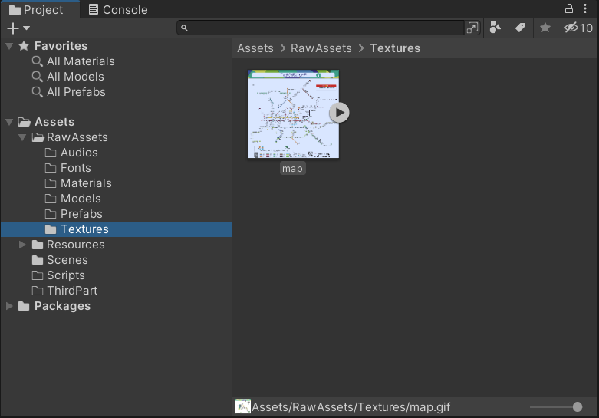Switch to the Console tab
This screenshot has width=599, height=418.
[x=118, y=9]
